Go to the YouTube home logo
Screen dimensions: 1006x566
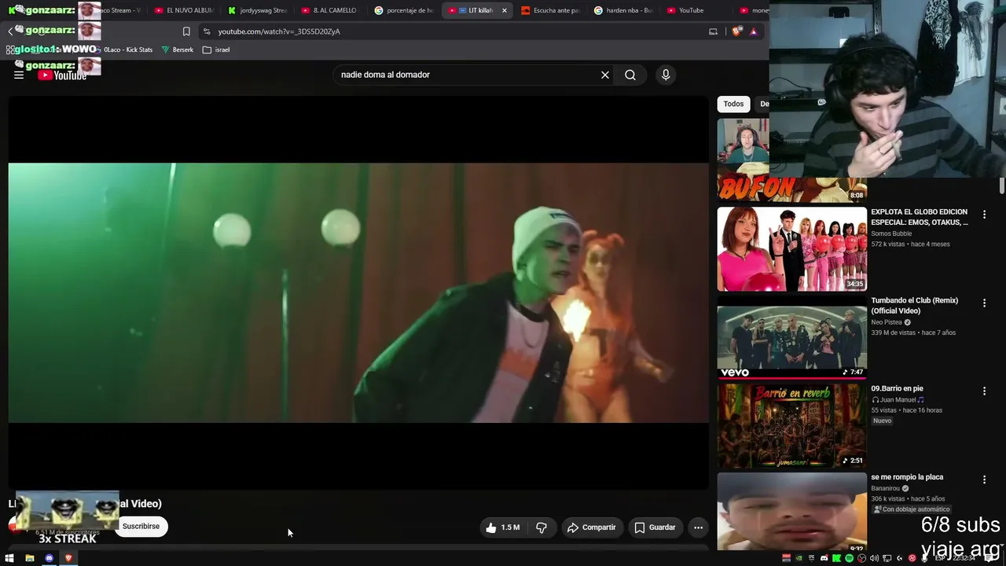(62, 75)
